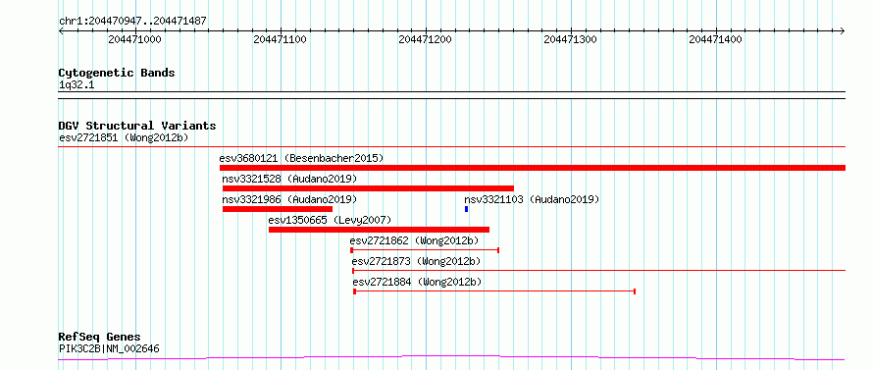Click ruler position 204471000
Screen dimensions: 873x370
coord(134,39)
